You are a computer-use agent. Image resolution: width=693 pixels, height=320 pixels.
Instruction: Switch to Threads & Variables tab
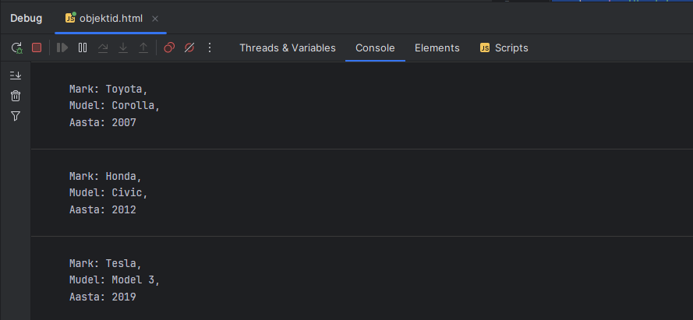287,48
